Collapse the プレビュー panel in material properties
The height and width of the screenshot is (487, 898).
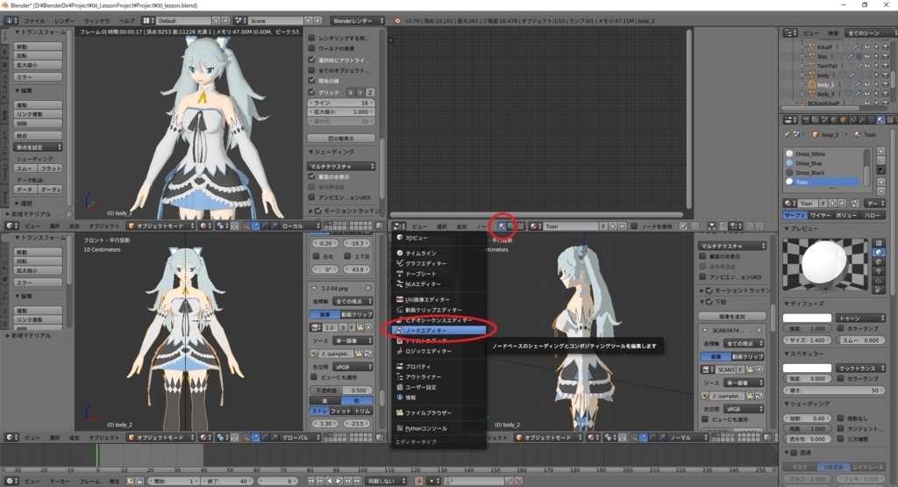(x=787, y=229)
